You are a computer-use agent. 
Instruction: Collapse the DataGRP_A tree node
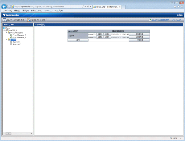tap(4, 30)
